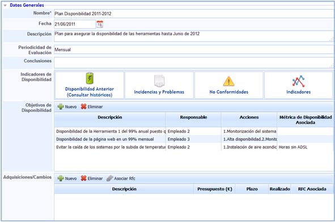Open the Indicadores chart icon
Viewport: 335px width, 222px height.
[x=299, y=81]
